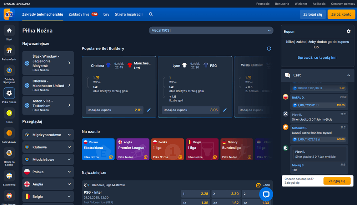This screenshot has width=357, height=205.
Task: Open Aplikacja in top menu
Action: point(319,4)
